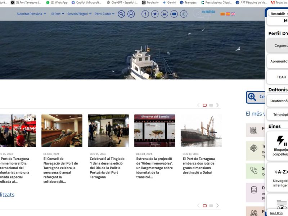
Task: Toggle the Deuteranòpia color-blindness filter
Action: coord(277,101)
